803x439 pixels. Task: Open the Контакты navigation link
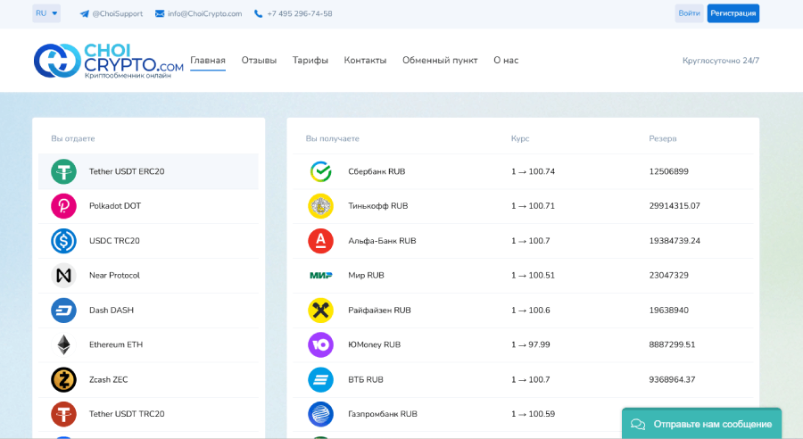click(x=365, y=61)
